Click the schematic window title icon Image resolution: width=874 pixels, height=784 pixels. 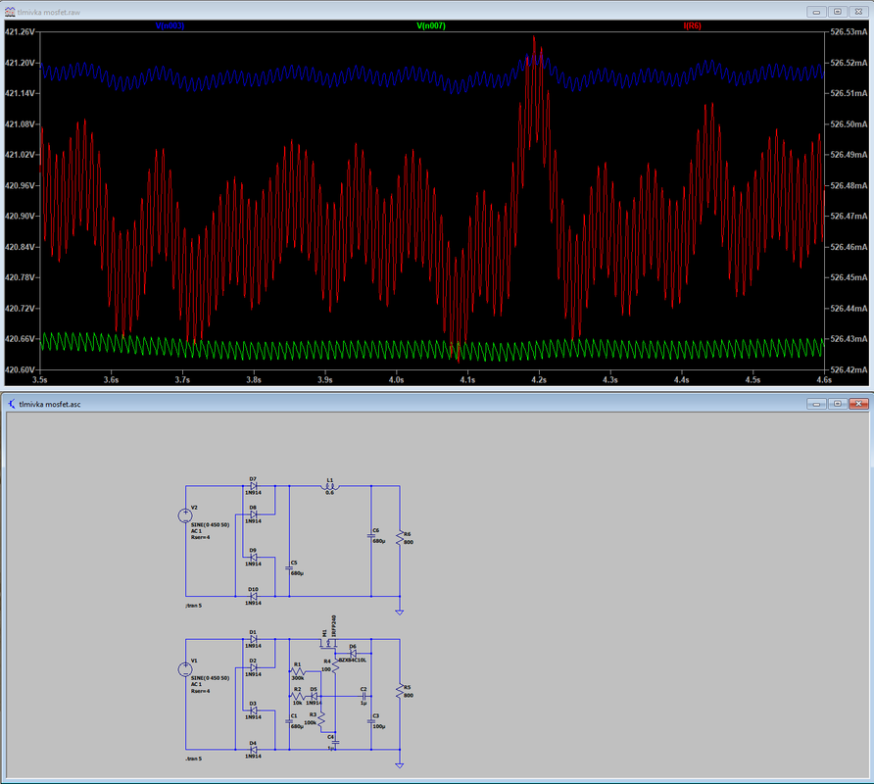(x=11, y=404)
